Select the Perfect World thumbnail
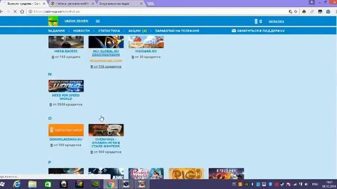This screenshot has height=189, width=337. [146, 174]
